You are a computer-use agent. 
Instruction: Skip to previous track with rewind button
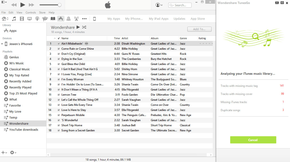tap(14, 5)
